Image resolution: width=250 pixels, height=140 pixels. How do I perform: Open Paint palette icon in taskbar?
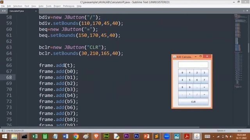pyautogui.click(x=86, y=136)
